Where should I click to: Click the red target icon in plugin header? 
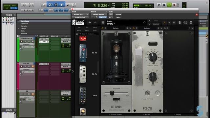pos(197,14)
